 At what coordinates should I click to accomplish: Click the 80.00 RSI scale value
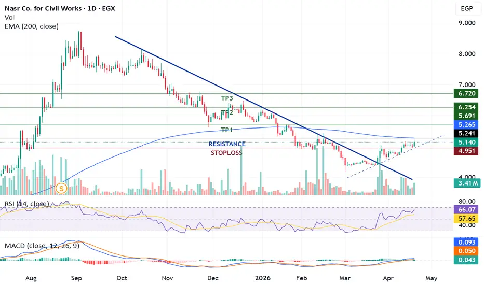(x=467, y=201)
